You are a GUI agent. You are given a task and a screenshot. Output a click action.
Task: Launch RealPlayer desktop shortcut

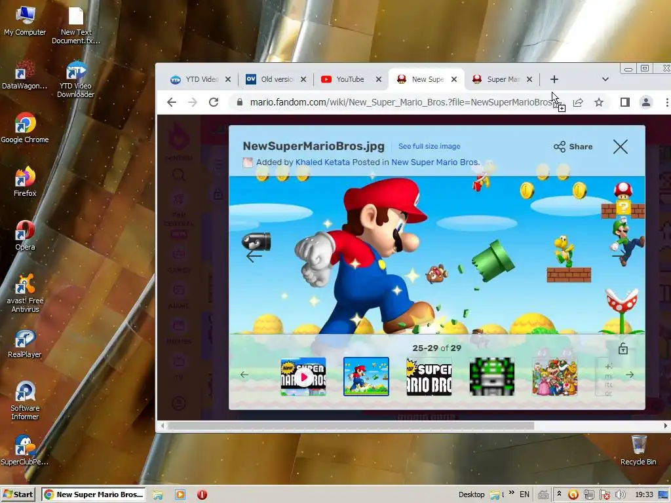24,344
